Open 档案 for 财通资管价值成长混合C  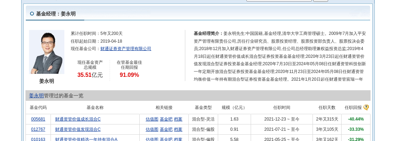(178, 119)
